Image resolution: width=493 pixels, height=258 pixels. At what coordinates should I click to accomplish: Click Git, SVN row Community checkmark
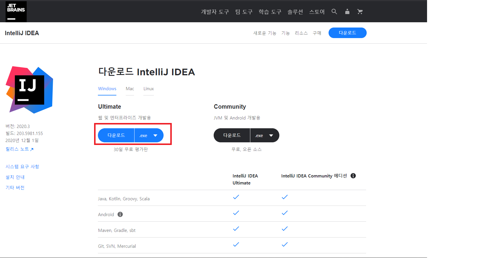coord(285,245)
